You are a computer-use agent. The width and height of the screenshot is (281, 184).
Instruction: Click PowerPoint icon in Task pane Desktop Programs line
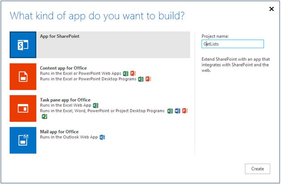pyautogui.click(x=185, y=111)
